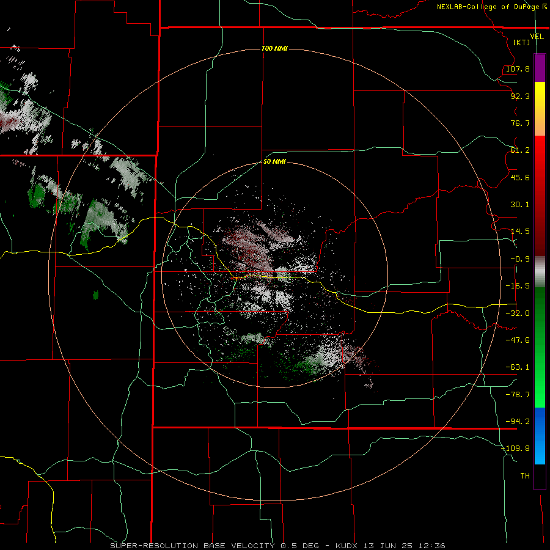Click the 92.3 velocity scale value
This screenshot has height=550, width=550.
(x=520, y=96)
